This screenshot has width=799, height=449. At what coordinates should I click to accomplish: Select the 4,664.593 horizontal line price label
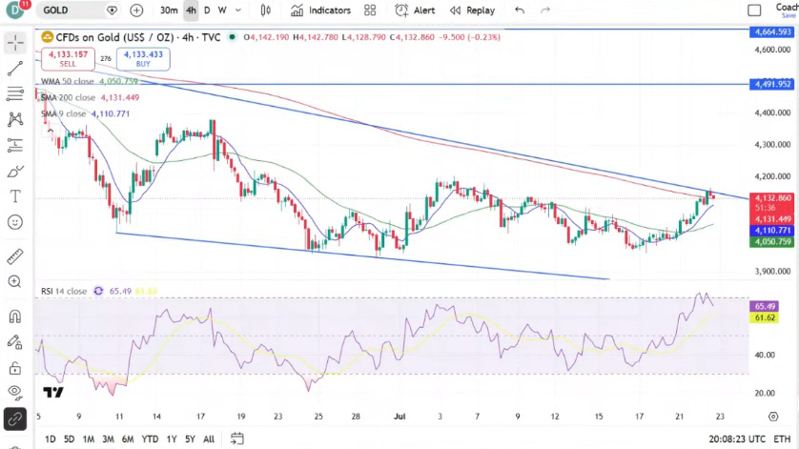tap(772, 32)
